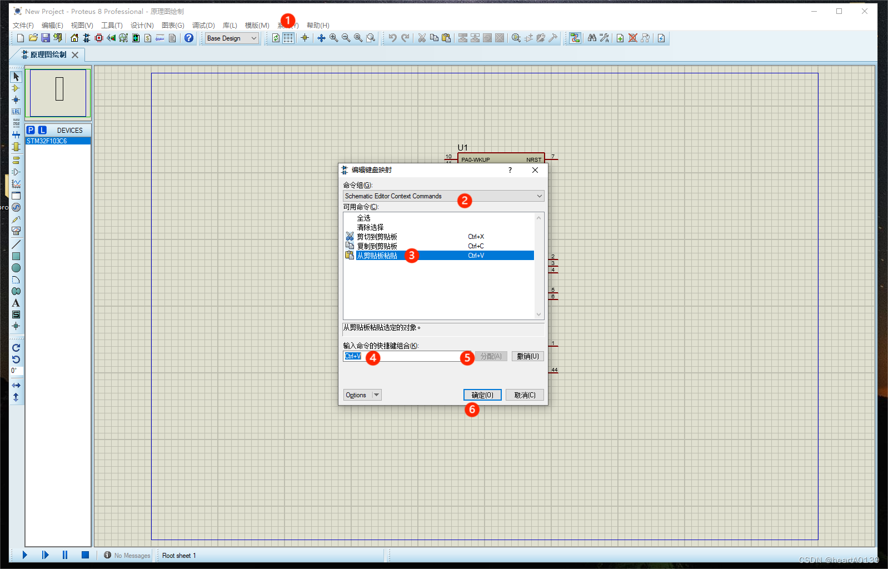
Task: Open the 帮助(H) menu
Action: (x=318, y=25)
